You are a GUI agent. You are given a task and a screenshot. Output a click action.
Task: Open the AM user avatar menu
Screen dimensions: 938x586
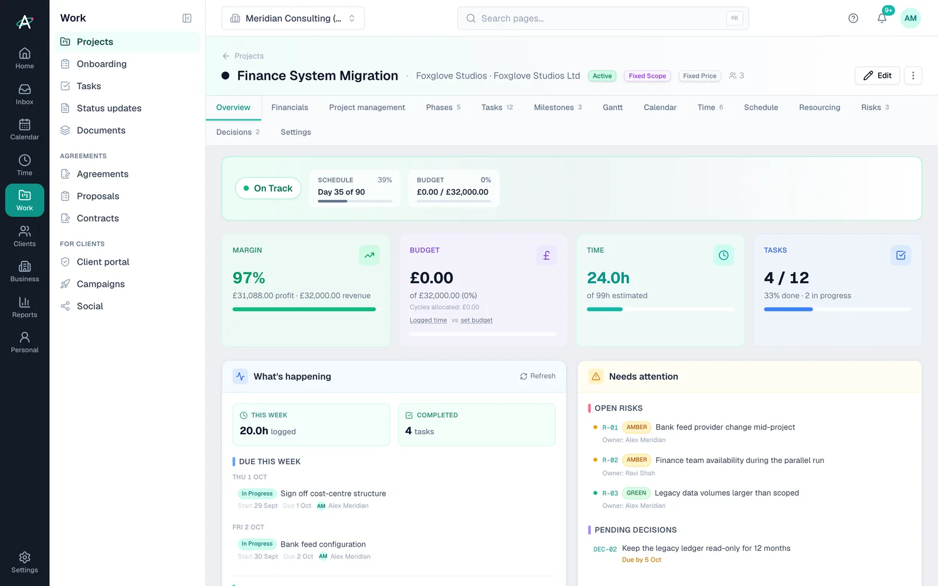point(910,18)
